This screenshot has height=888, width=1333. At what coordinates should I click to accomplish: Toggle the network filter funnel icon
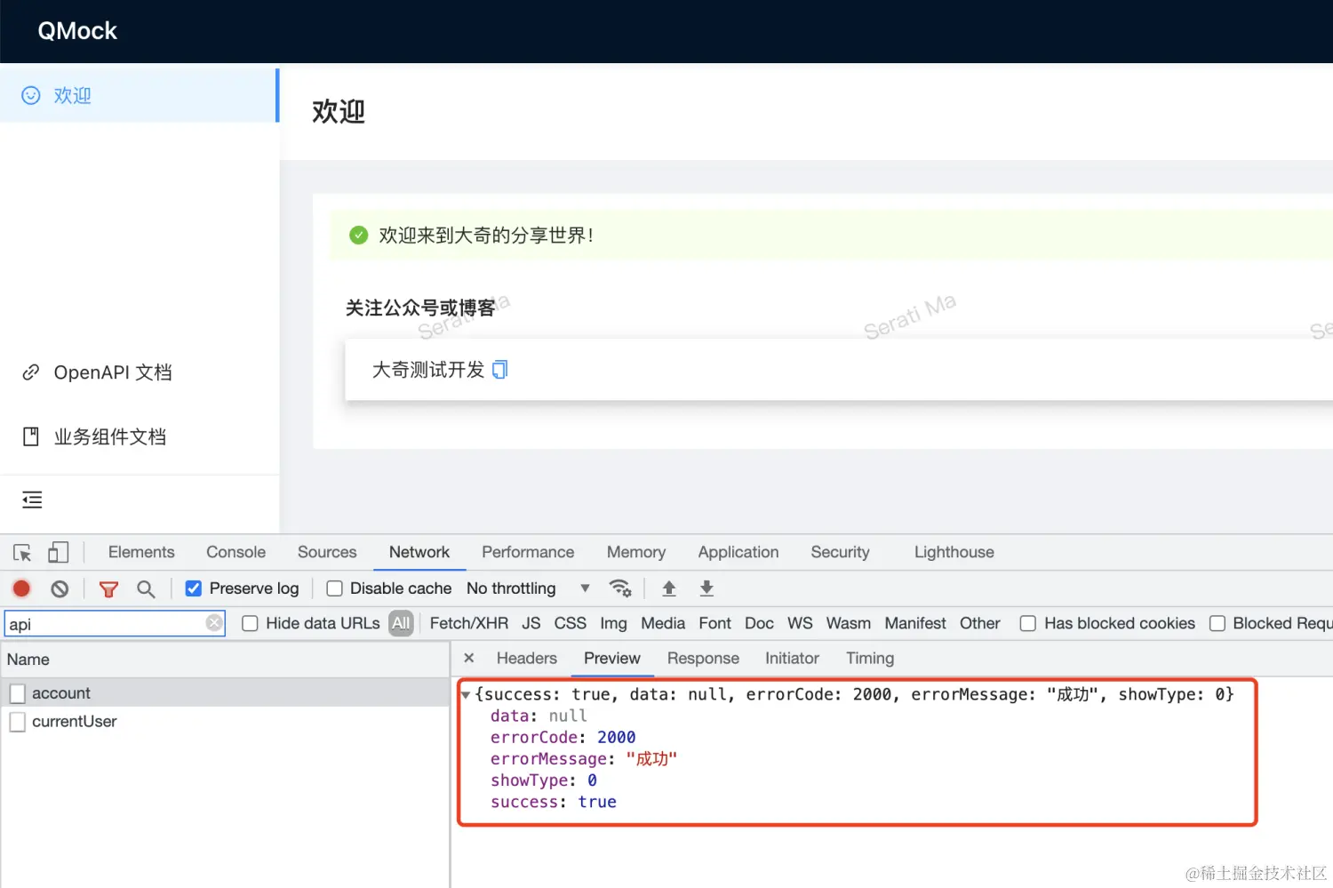[x=108, y=588]
